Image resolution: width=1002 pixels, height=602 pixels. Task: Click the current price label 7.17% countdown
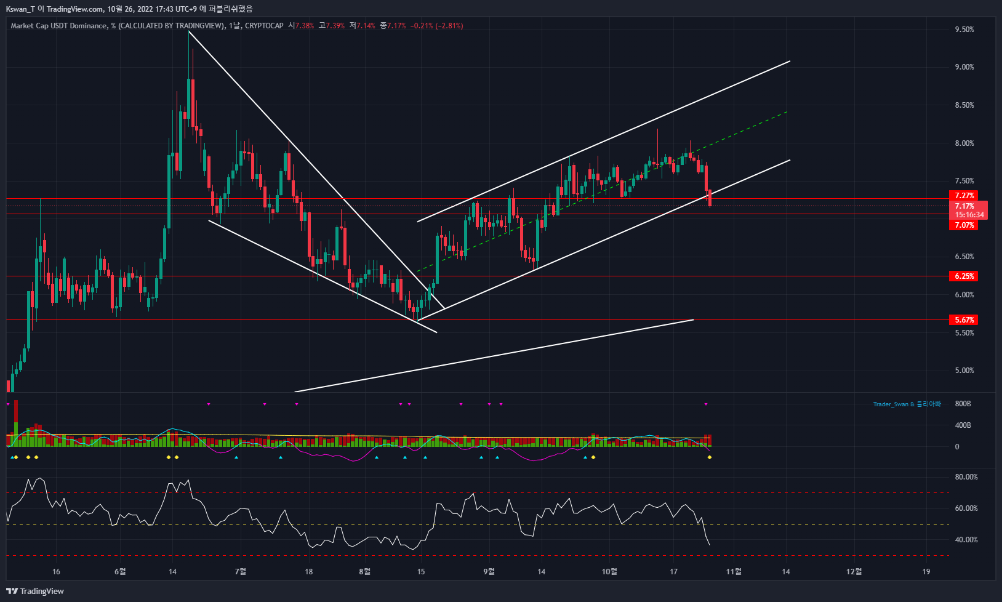pos(969,211)
